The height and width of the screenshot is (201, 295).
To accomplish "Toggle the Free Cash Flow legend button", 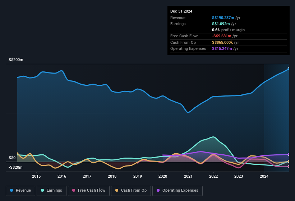I will [89, 191].
